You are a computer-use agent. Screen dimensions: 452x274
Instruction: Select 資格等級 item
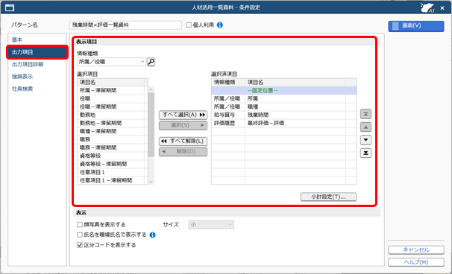pos(113,156)
